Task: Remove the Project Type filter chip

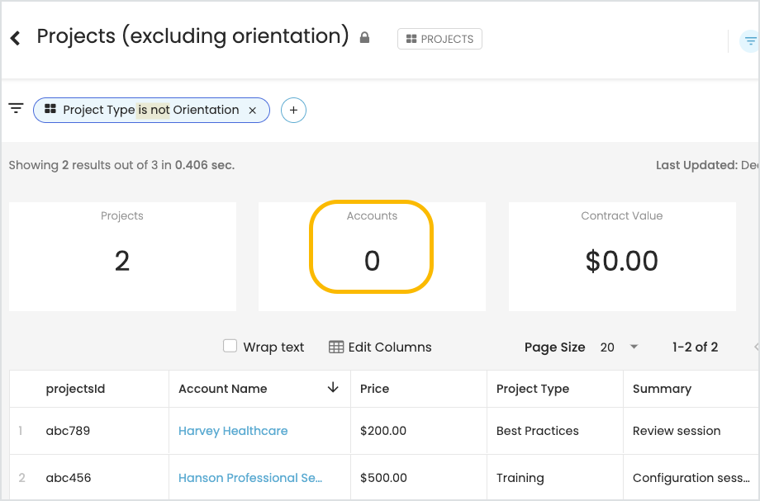Action: coord(253,111)
